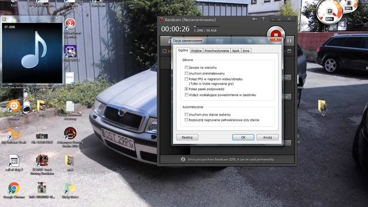Open the 'Przechwytywanie' tab

217,51
